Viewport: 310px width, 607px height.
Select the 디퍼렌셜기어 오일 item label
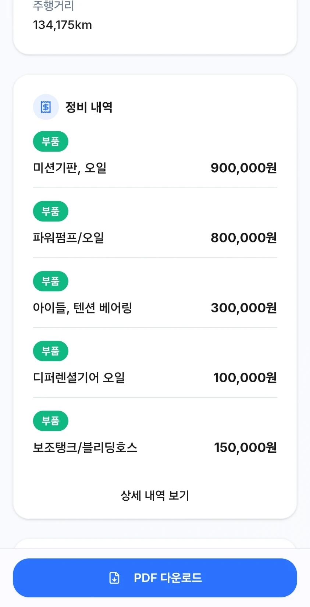pos(79,377)
